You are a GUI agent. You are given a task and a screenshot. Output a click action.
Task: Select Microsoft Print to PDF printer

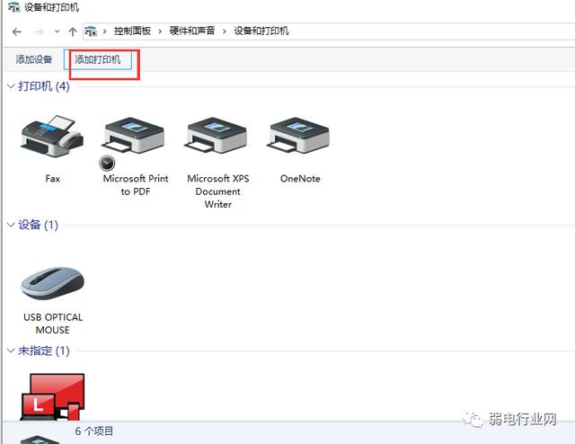click(136, 137)
